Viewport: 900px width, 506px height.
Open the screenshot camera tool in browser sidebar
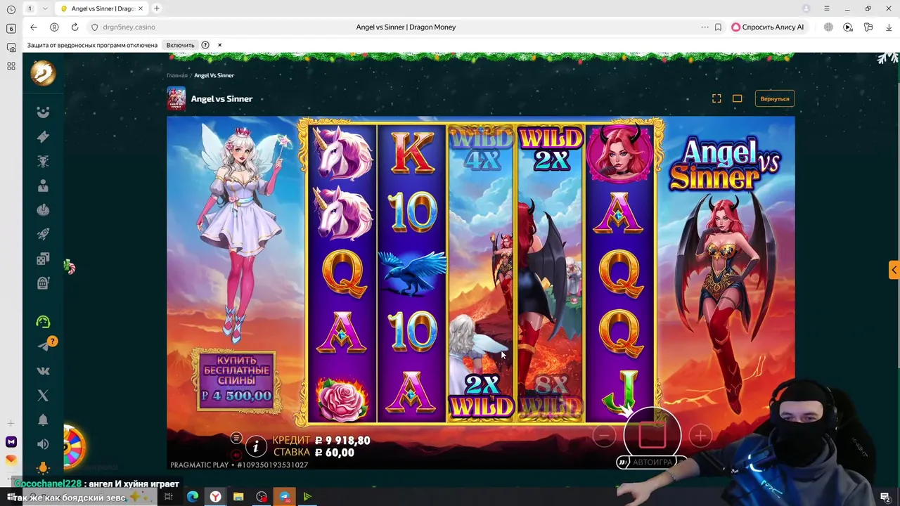[x=11, y=47]
